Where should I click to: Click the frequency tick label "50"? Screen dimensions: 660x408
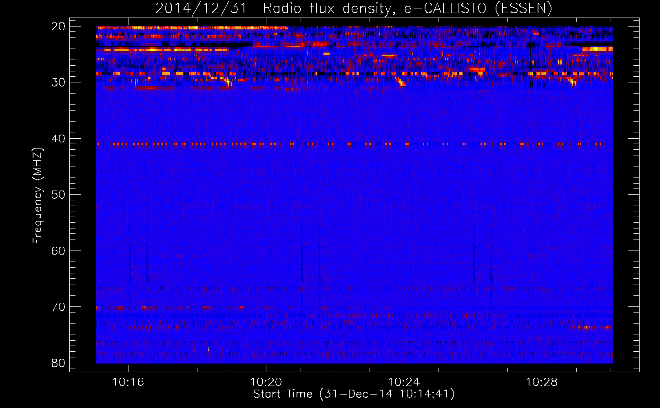tap(58, 195)
